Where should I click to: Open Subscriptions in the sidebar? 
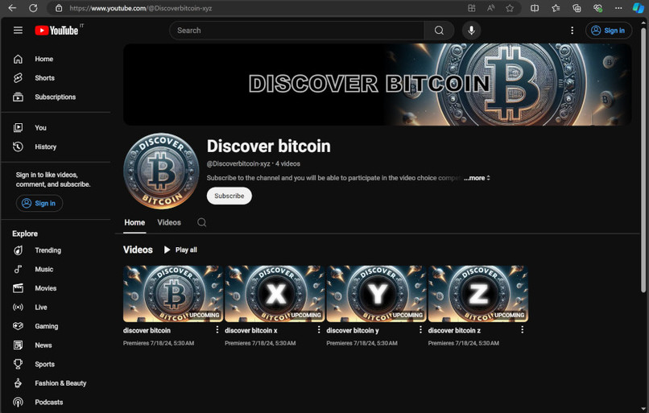[x=56, y=97]
